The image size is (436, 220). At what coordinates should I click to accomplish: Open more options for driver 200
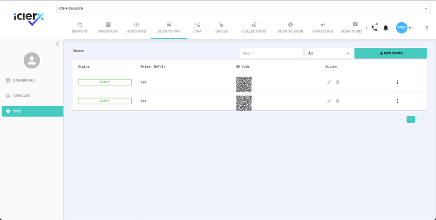coord(397,82)
